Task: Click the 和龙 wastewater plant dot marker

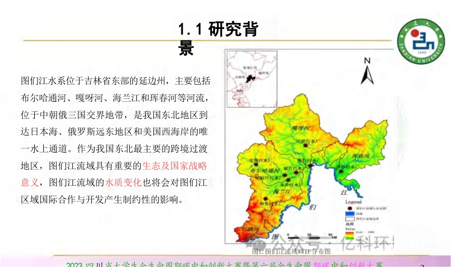Action: 265,199
